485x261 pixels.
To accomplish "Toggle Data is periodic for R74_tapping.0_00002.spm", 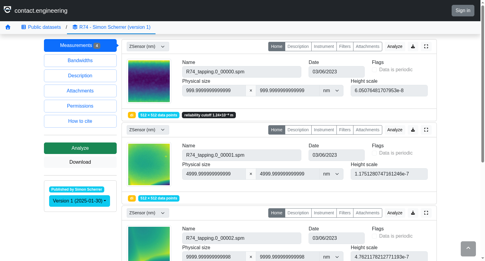I will pyautogui.click(x=374, y=236).
